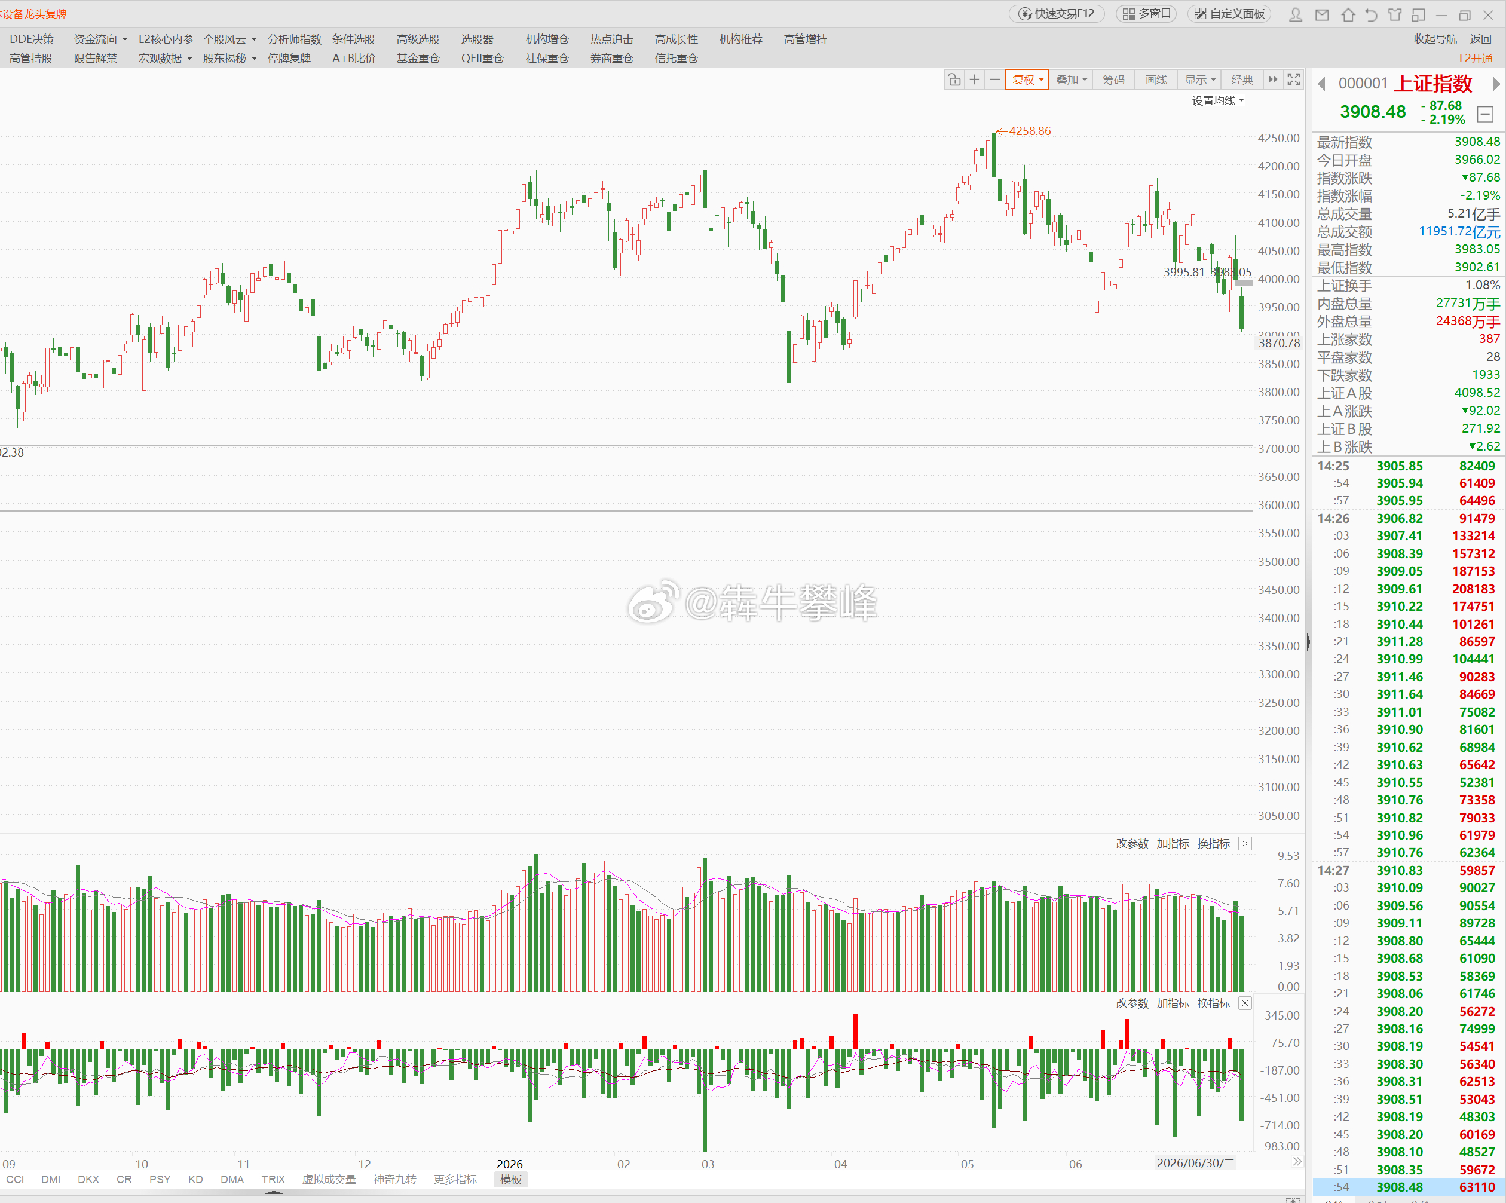Click 改参数 in volume panel
The height and width of the screenshot is (1203, 1506).
1132,843
